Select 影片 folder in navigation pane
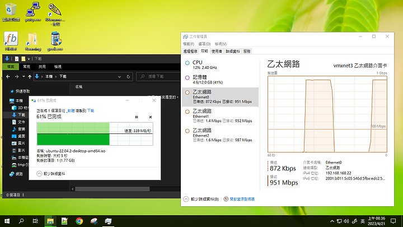The height and width of the screenshot is (227, 403). click(18, 150)
